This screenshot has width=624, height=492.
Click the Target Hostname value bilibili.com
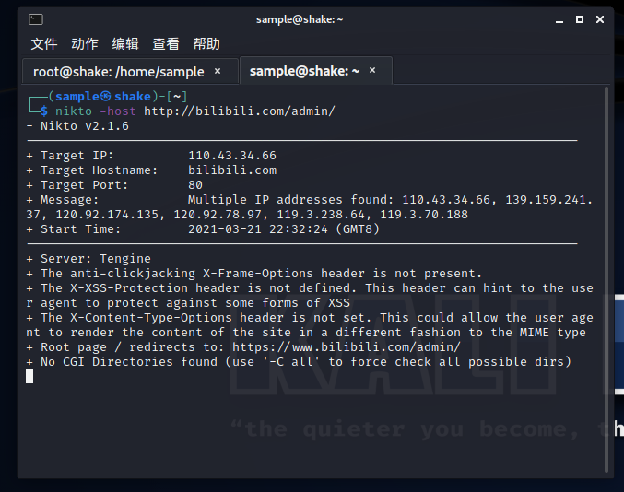point(232,170)
